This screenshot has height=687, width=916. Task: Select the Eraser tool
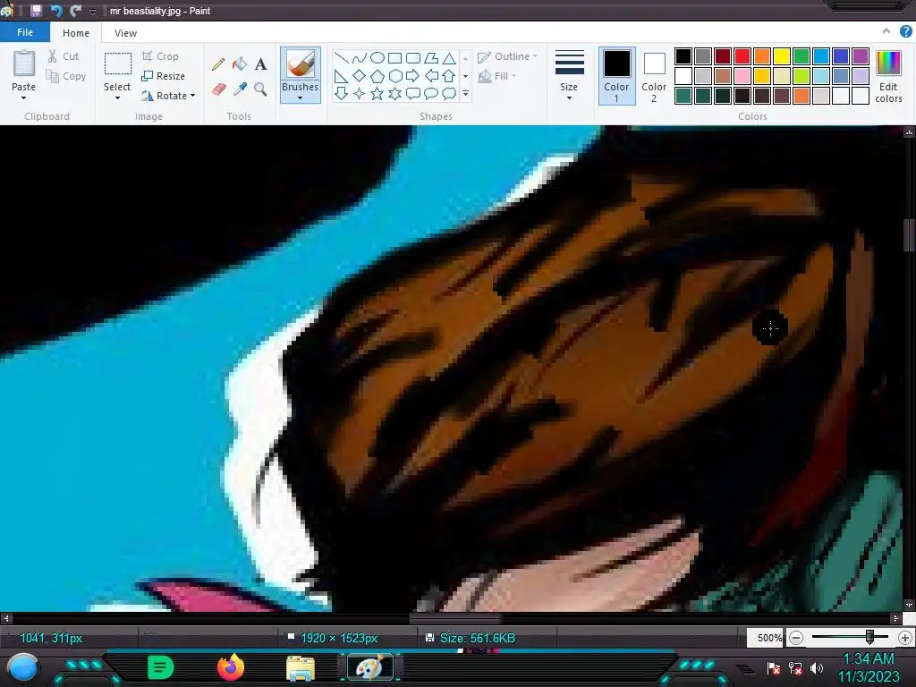tap(218, 89)
